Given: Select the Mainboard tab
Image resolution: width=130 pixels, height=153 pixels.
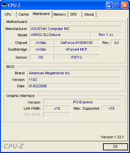Looking at the screenshot, I should pyautogui.click(x=41, y=14).
